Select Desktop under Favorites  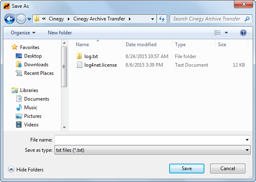click(x=33, y=56)
